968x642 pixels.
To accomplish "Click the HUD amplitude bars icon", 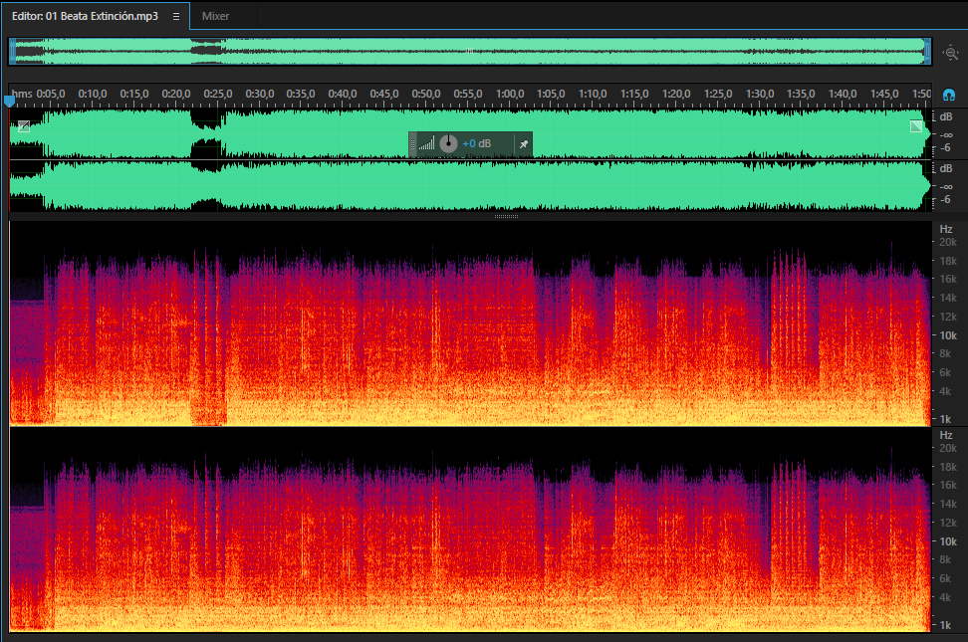I will pyautogui.click(x=426, y=144).
